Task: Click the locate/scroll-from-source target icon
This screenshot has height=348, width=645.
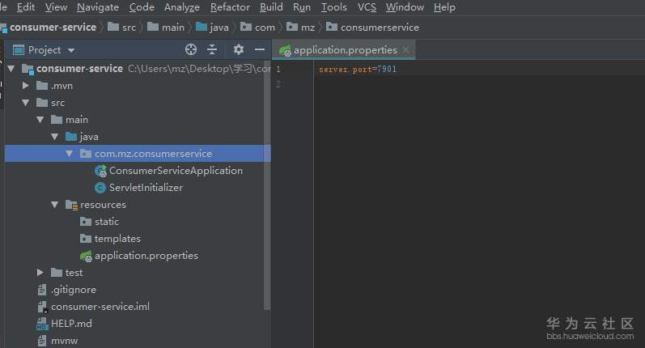Action: coord(190,50)
